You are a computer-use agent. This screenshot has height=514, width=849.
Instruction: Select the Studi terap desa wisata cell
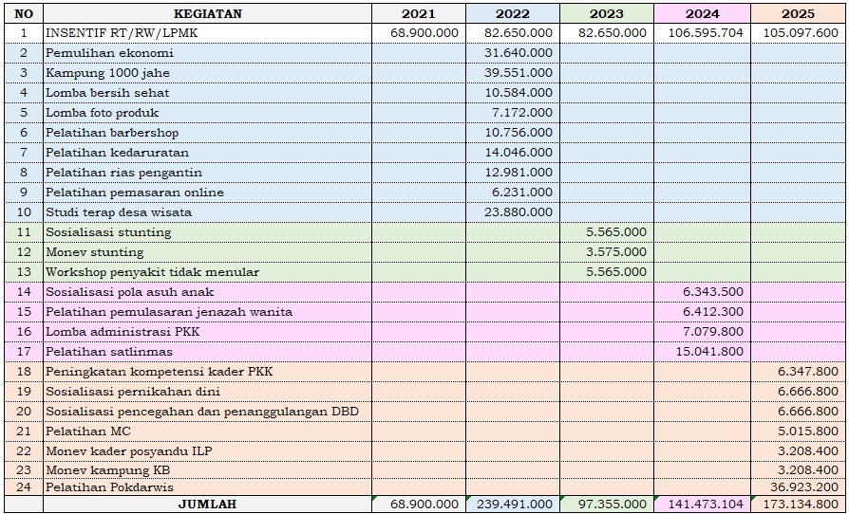tap(207, 212)
